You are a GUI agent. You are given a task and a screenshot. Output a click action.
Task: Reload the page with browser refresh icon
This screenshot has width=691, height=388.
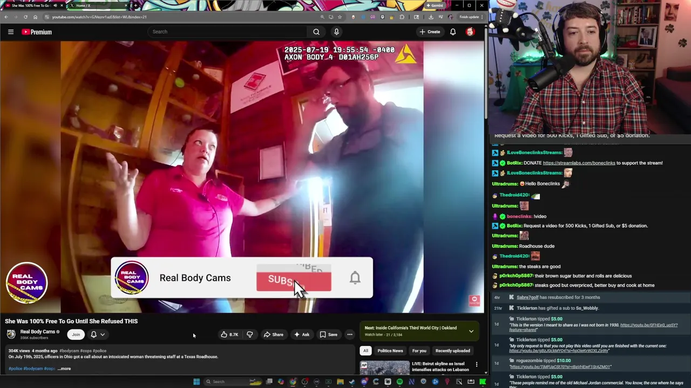click(25, 17)
